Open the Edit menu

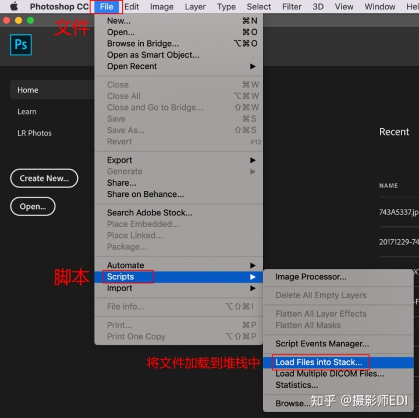click(x=132, y=6)
